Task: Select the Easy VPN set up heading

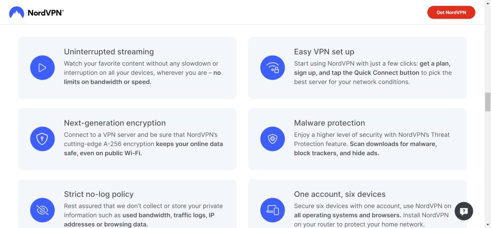Action: coord(324,52)
